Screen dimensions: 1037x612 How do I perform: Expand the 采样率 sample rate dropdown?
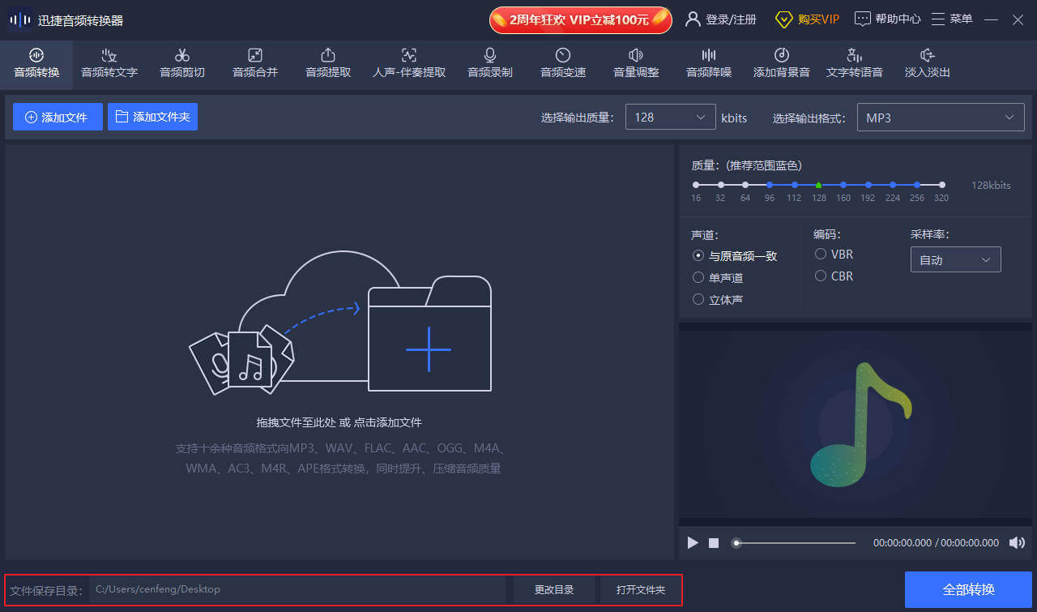pos(955,260)
